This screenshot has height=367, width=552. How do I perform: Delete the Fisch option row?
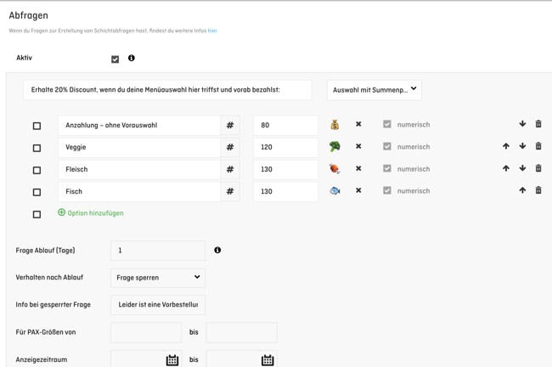(x=538, y=190)
